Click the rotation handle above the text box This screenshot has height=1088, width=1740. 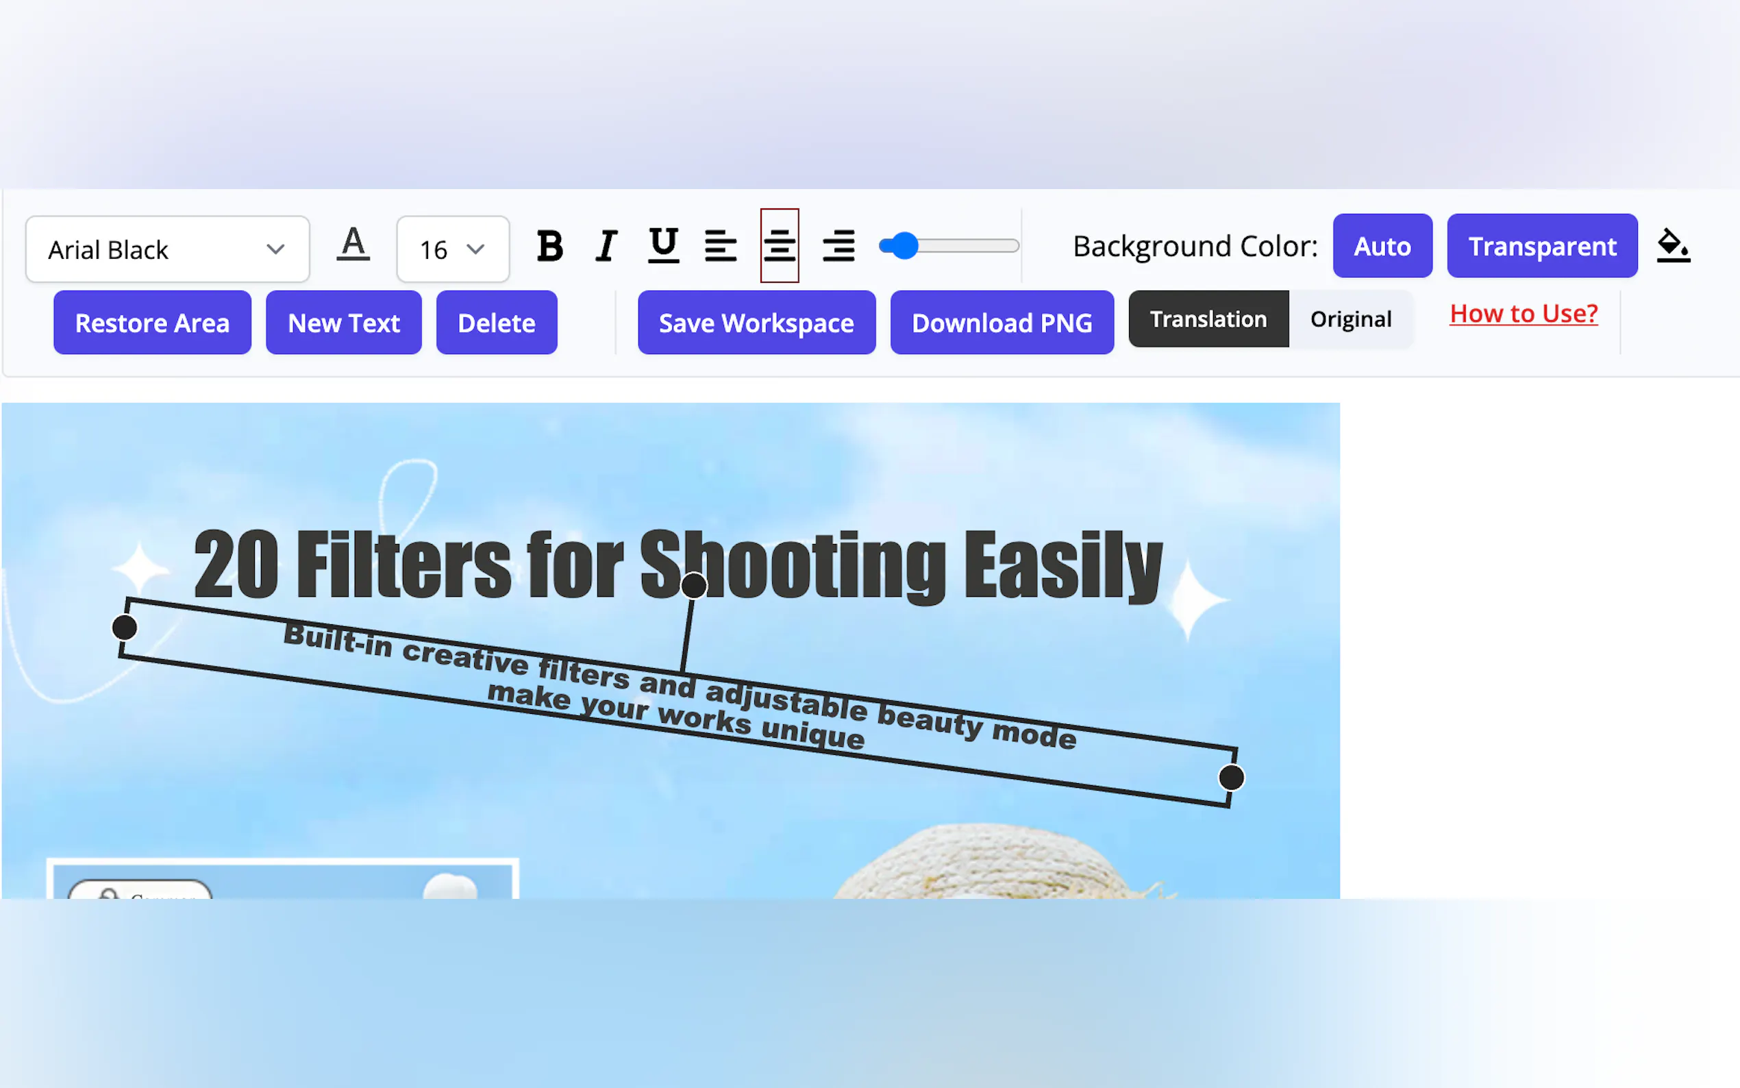(x=693, y=586)
